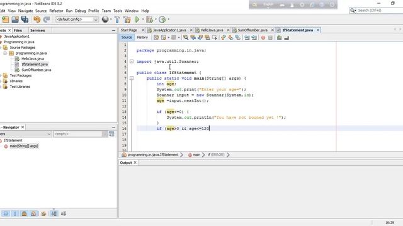
Task: Open the Profile Project dropdown arrow
Action: 169,19
